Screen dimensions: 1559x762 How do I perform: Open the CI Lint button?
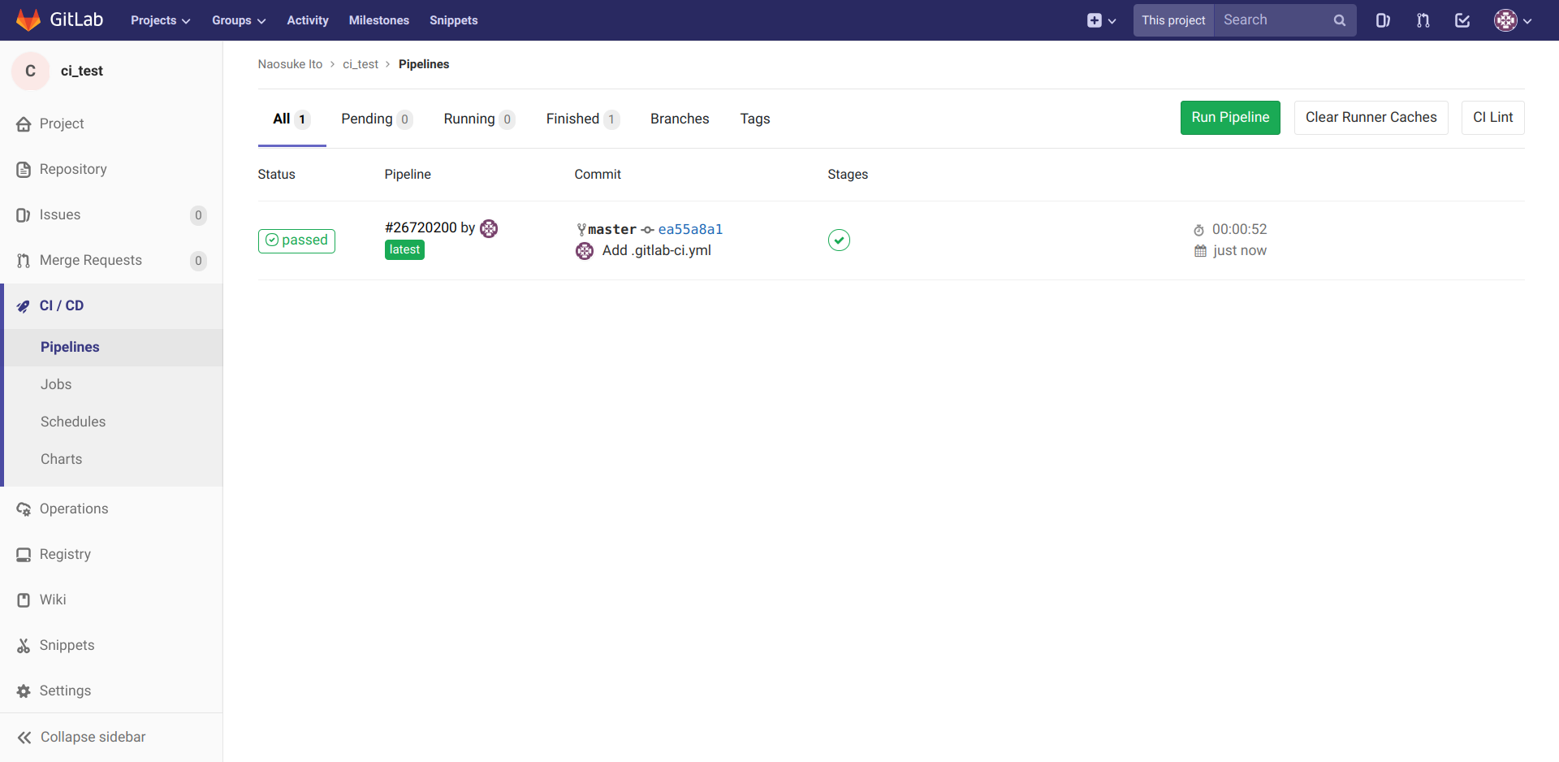1492,118
